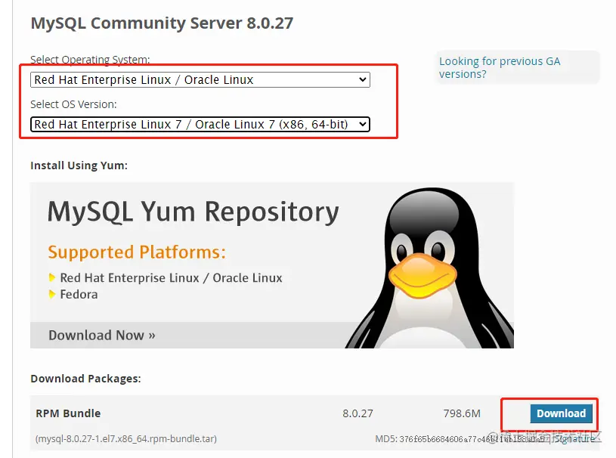Open the Select OS Version dropdown
The width and height of the screenshot is (616, 458).
click(199, 125)
